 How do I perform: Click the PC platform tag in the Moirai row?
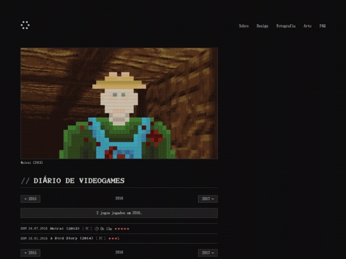(87, 228)
